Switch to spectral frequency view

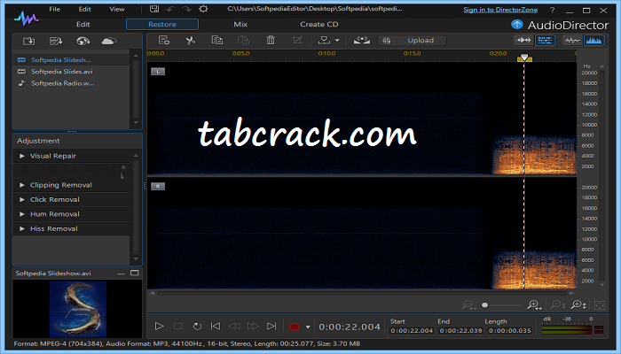click(593, 41)
